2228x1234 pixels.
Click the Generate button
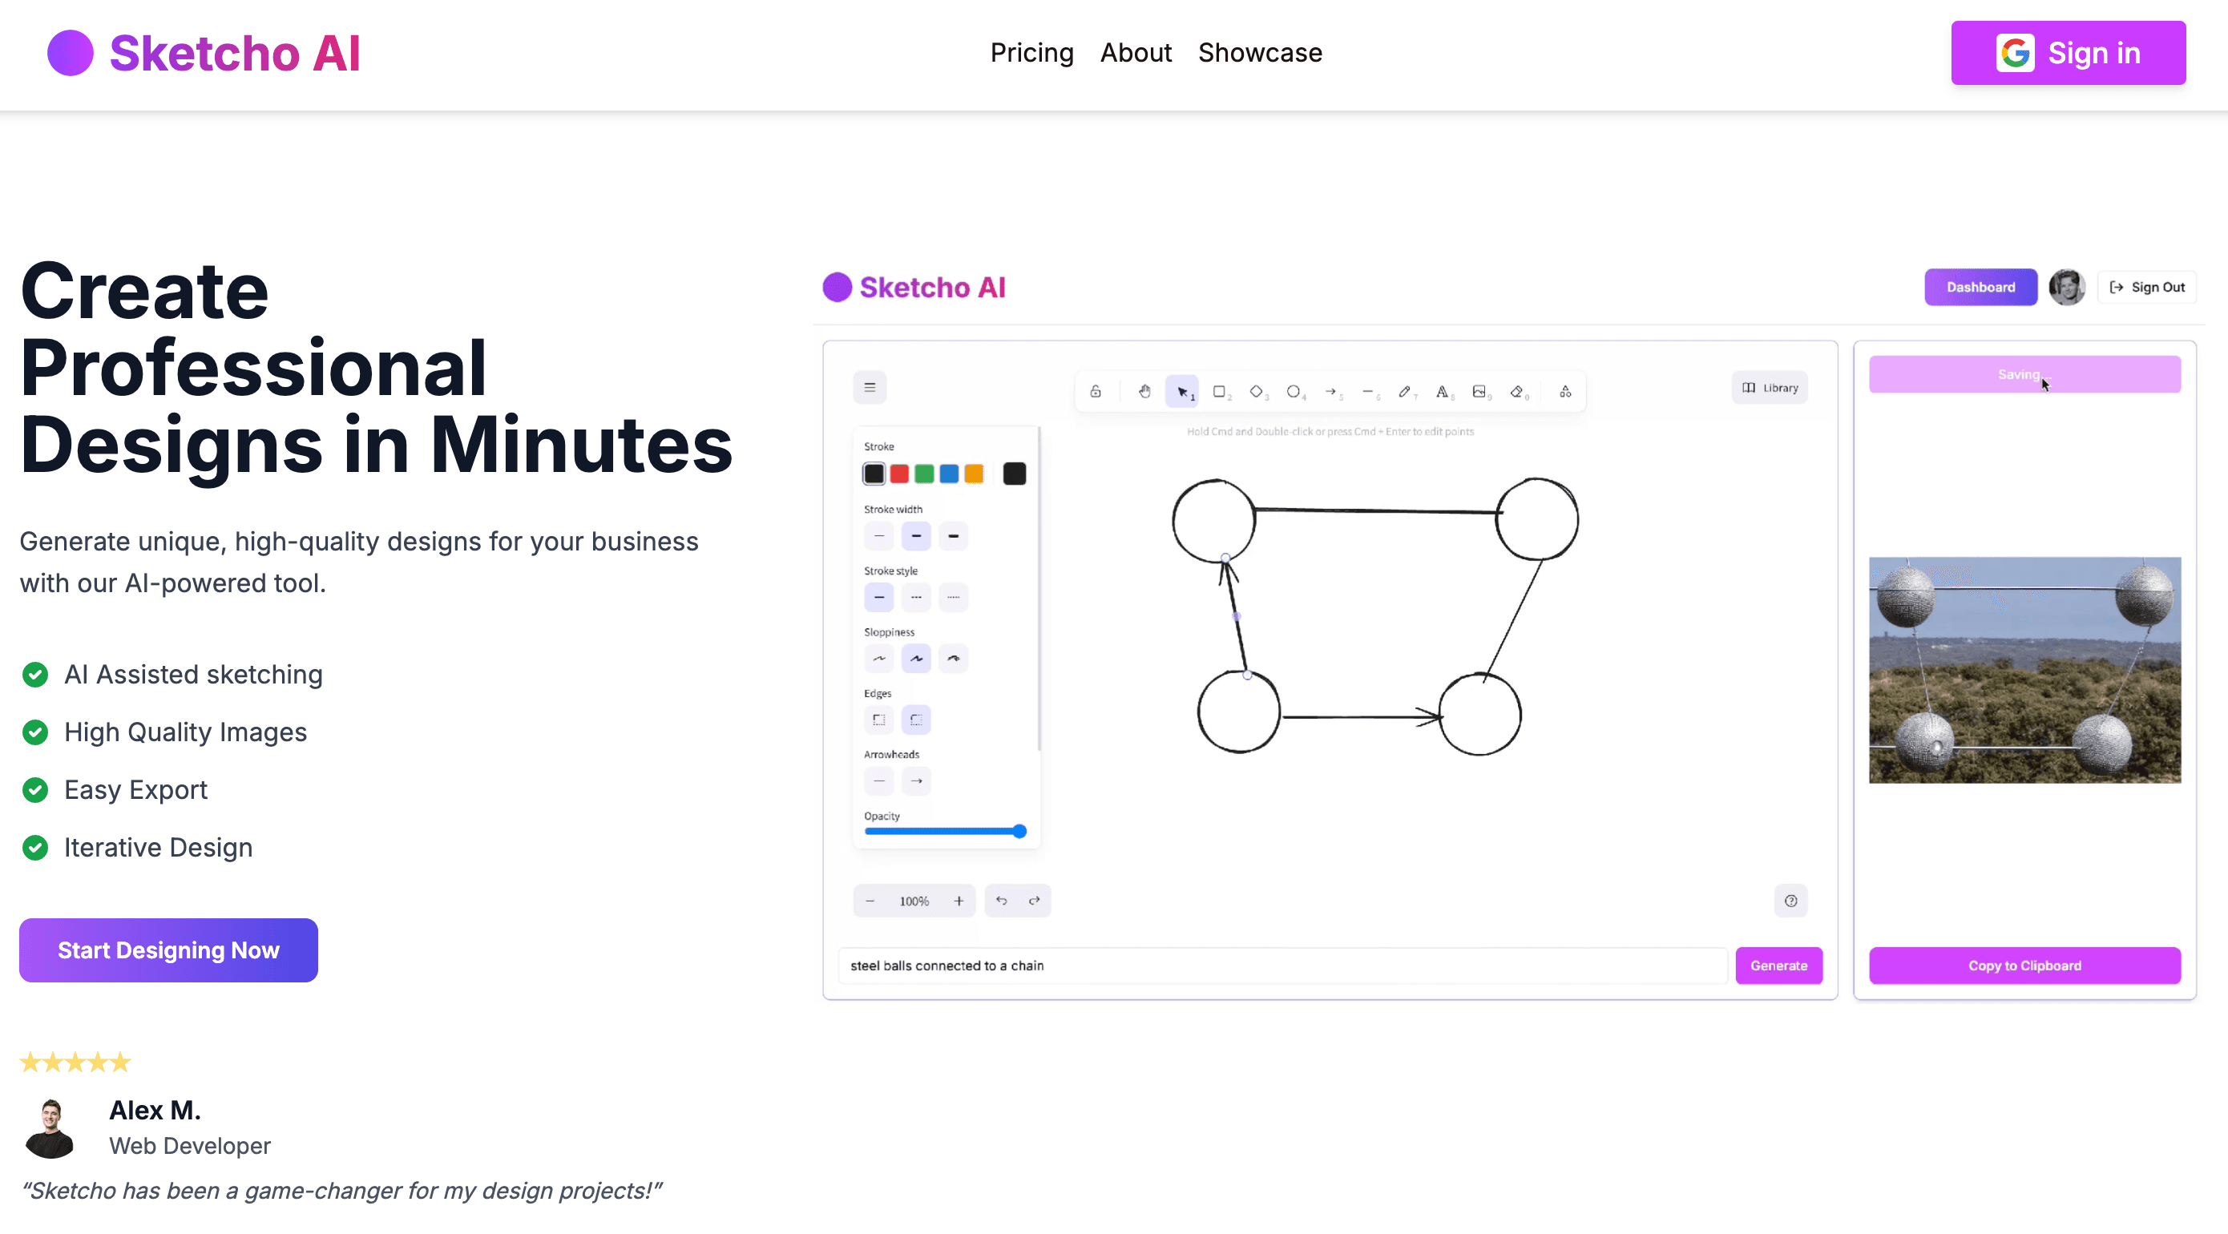[1778, 966]
